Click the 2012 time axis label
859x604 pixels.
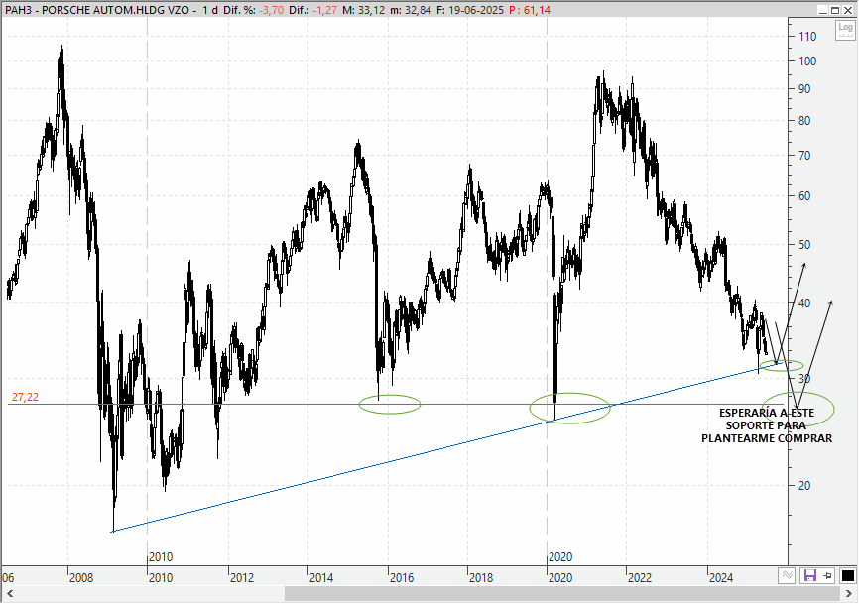[x=242, y=577]
